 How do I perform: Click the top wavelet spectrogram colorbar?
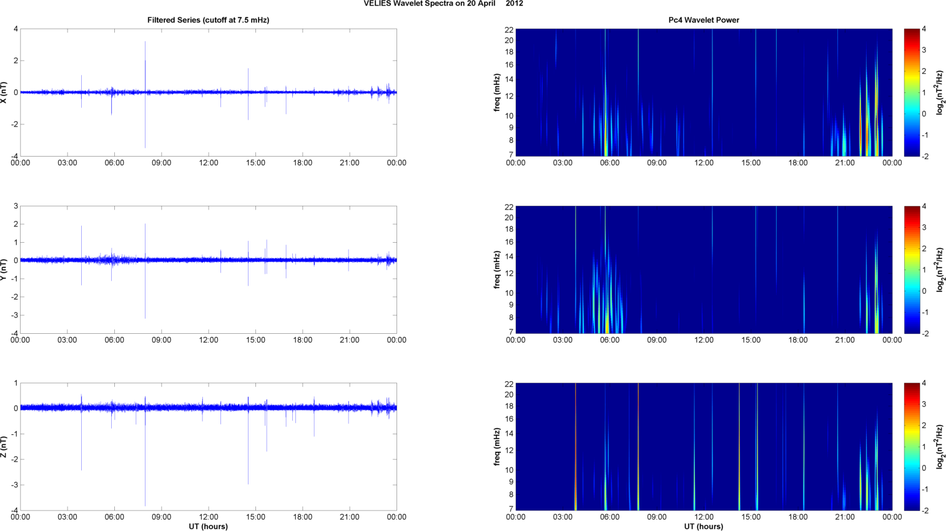click(x=912, y=92)
